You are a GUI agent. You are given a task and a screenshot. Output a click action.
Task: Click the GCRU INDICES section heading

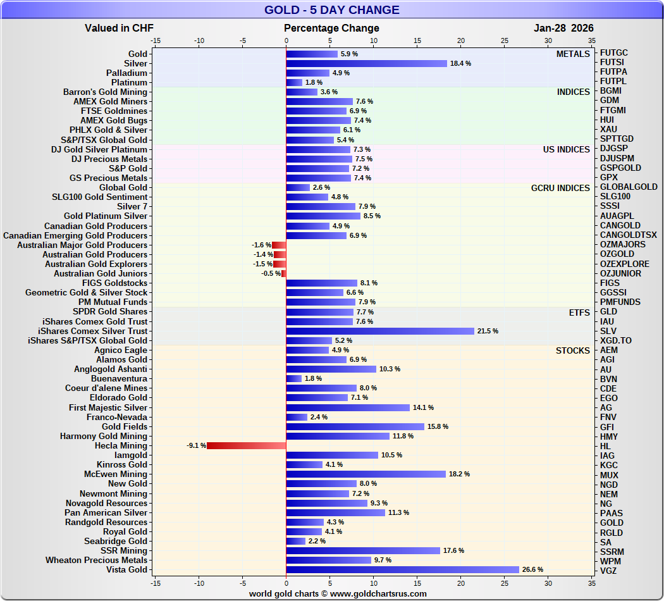pos(560,188)
